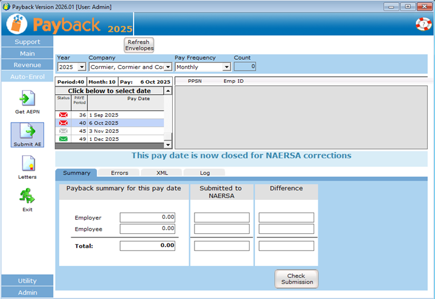Expand the Pay Frequency dropdown
Screen dimensions: 435x299
(227, 67)
